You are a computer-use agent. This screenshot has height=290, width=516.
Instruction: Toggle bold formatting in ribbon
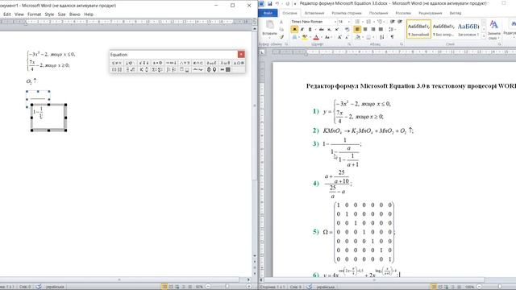(294, 29)
